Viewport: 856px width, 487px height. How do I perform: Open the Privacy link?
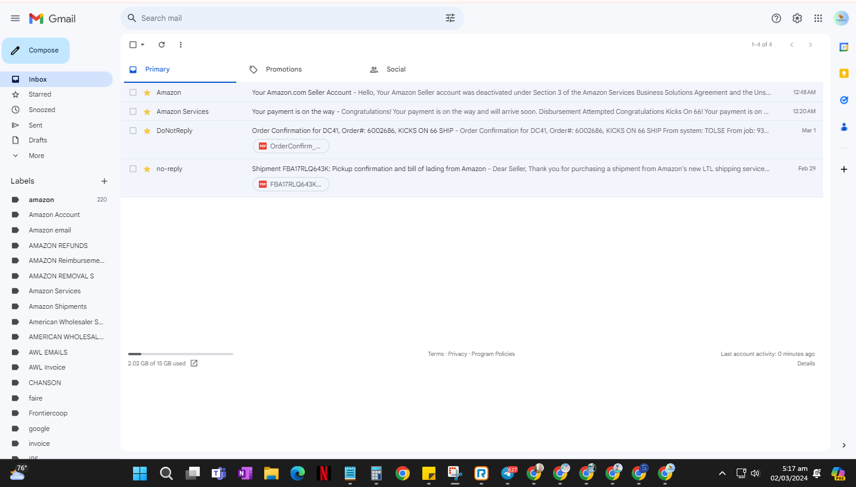pyautogui.click(x=458, y=354)
